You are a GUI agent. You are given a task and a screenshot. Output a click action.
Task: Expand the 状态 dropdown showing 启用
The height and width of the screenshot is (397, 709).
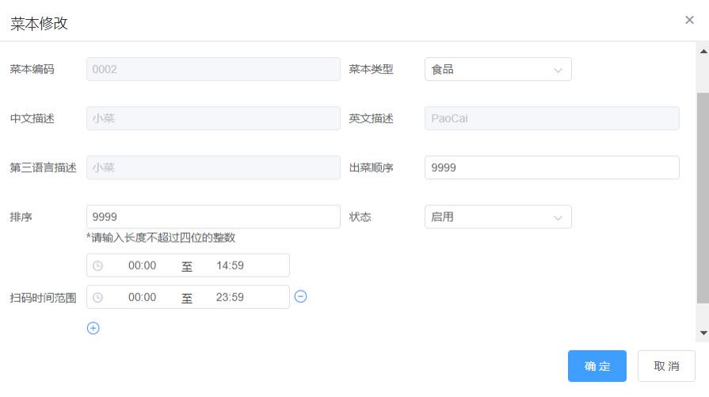click(x=497, y=217)
